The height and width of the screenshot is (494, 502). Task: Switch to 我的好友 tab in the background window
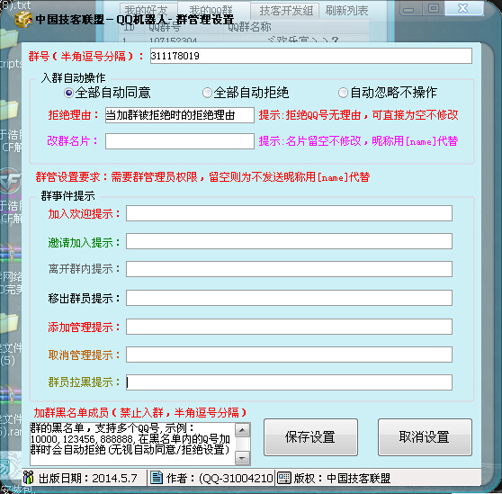[148, 11]
